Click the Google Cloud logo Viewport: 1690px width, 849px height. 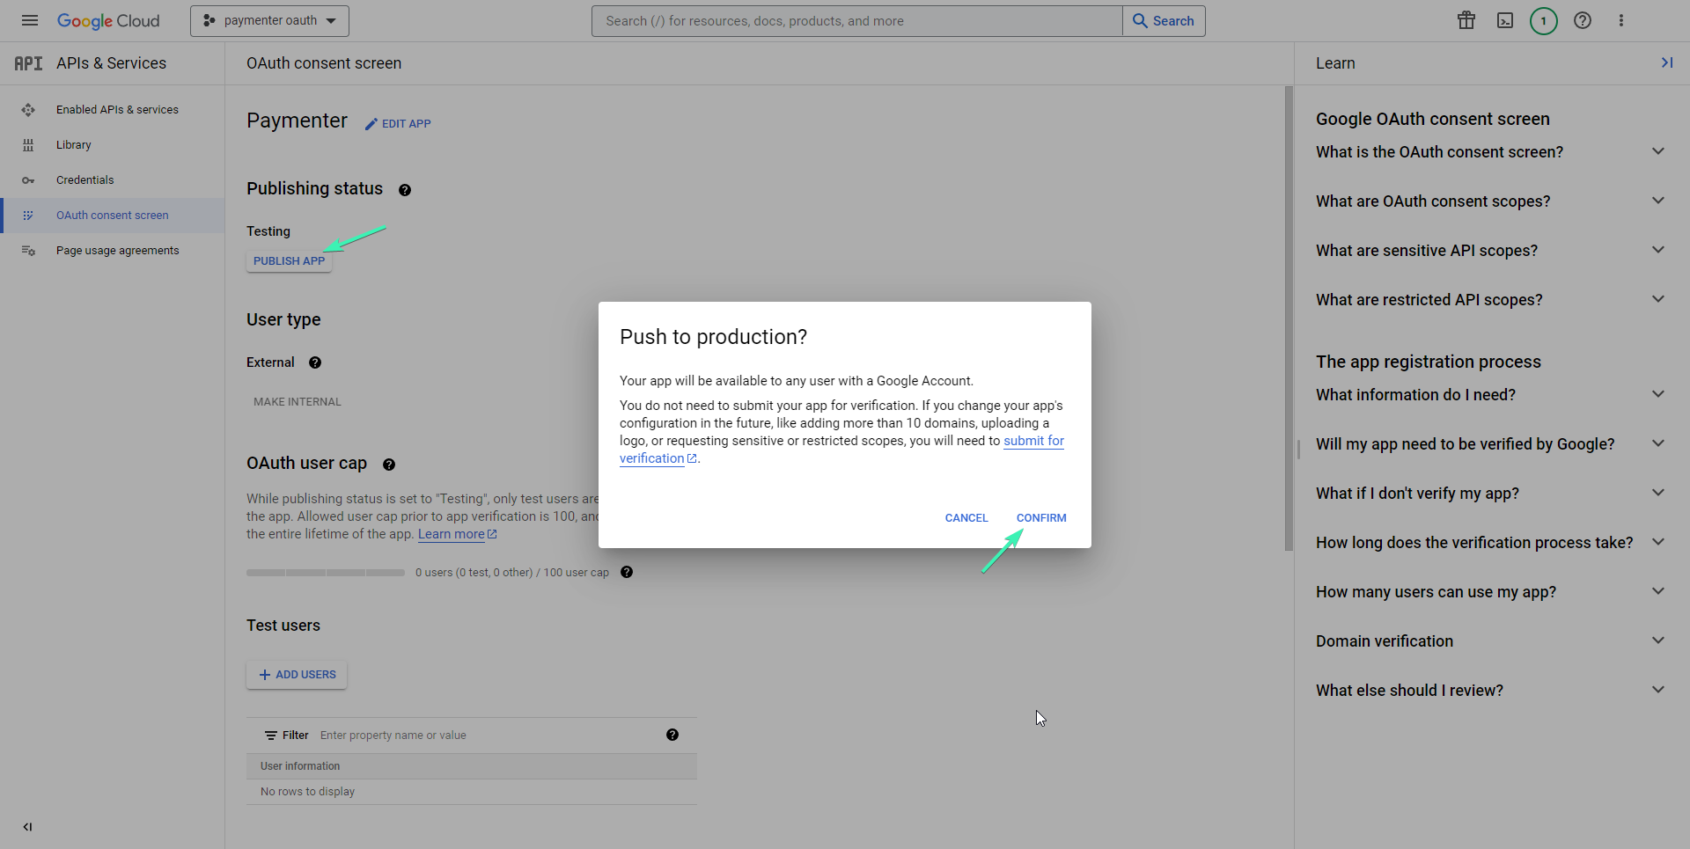tap(108, 20)
